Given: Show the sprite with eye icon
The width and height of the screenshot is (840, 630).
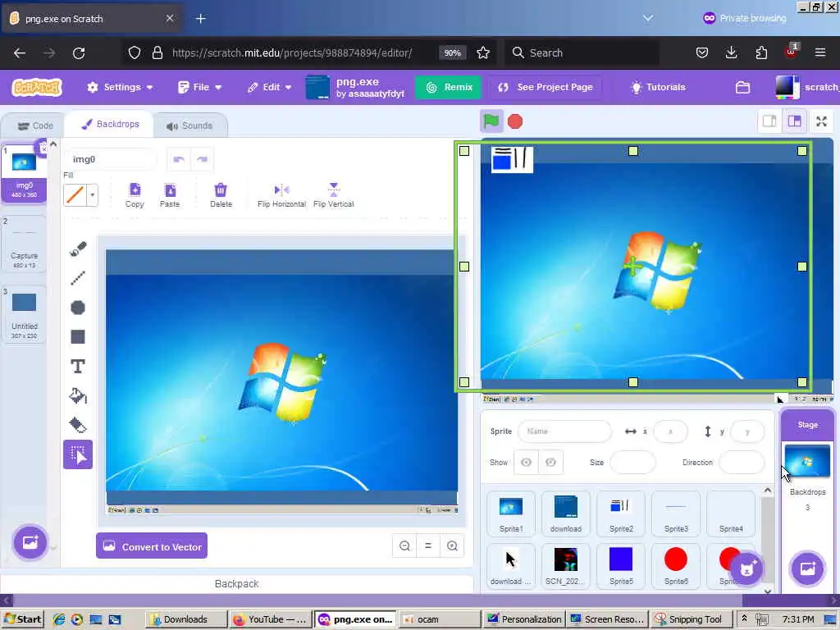Looking at the screenshot, I should tap(526, 463).
